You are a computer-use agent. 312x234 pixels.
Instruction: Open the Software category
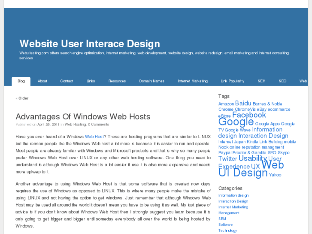tap(226, 225)
